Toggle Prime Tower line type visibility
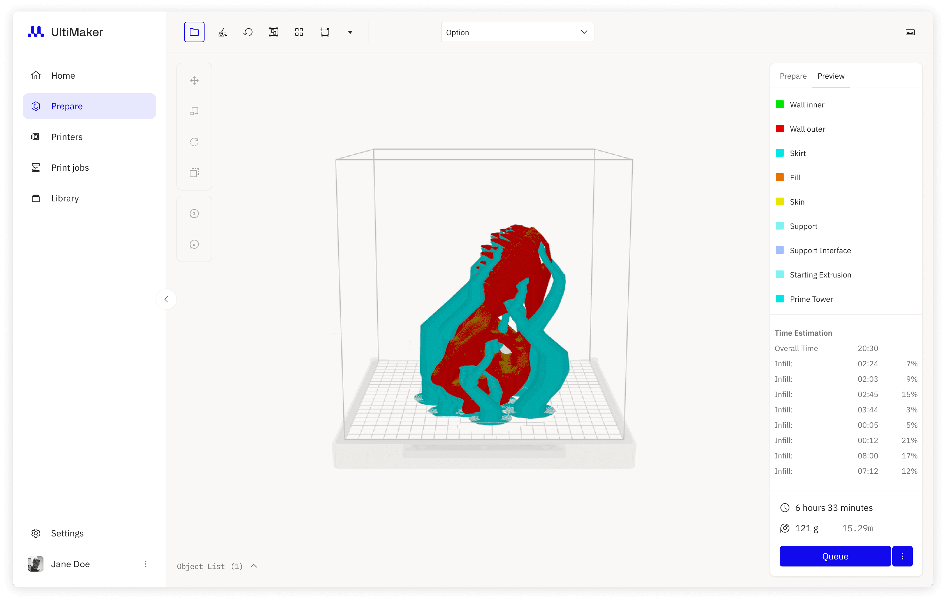 point(811,299)
